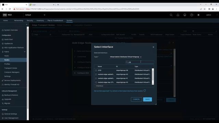Open Profiles under Fabric
The image size is (219, 123).
pyautogui.click(x=7, y=64)
